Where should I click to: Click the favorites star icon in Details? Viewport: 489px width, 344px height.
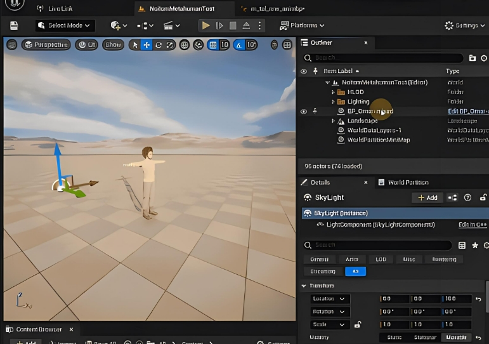point(475,245)
